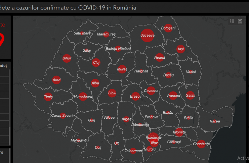Select the Harghita county on map
Image resolution: width=249 pixels, height=163 pixels.
coord(141,71)
